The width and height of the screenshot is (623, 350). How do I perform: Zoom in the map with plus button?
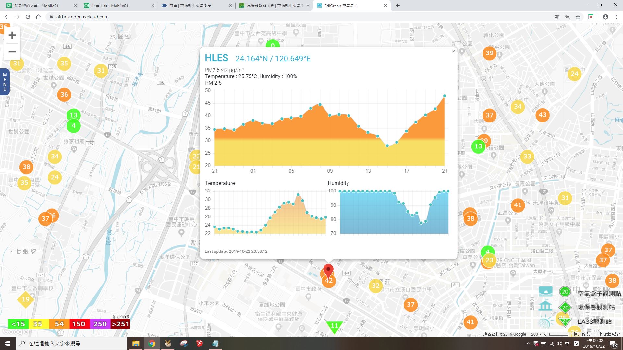12,35
